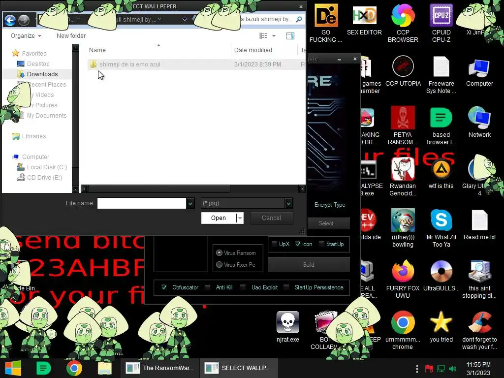
Task: Toggle the Obfuscator checkbox
Action: pos(164,287)
